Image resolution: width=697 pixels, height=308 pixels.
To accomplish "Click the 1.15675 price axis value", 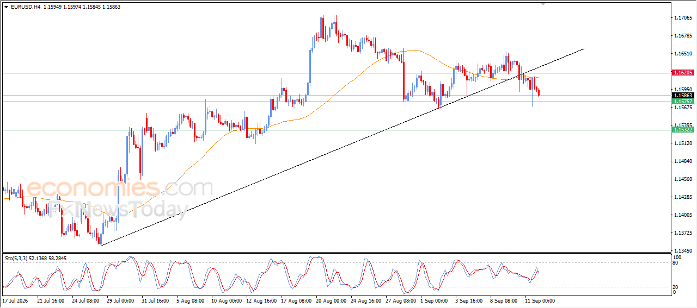I will pos(683,108).
